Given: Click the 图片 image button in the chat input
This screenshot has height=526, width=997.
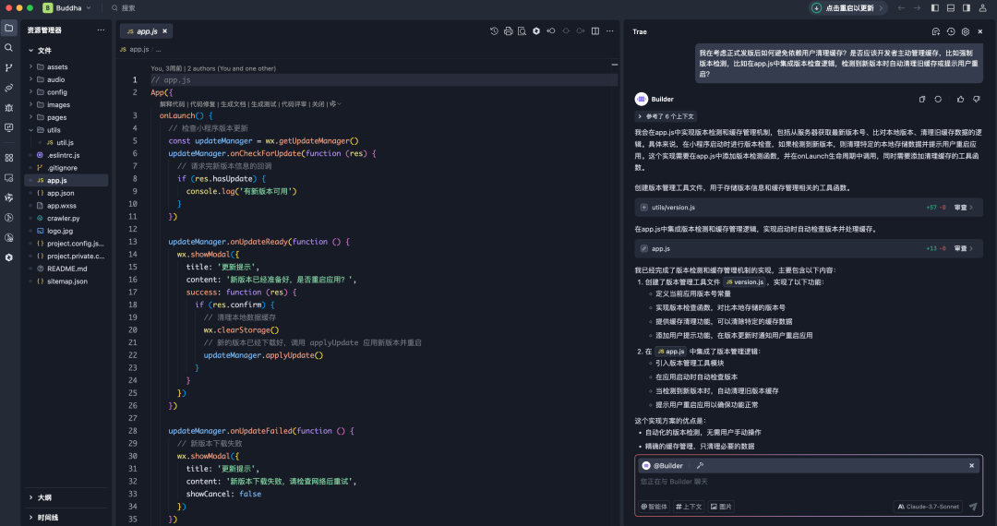Looking at the screenshot, I should pyautogui.click(x=722, y=507).
